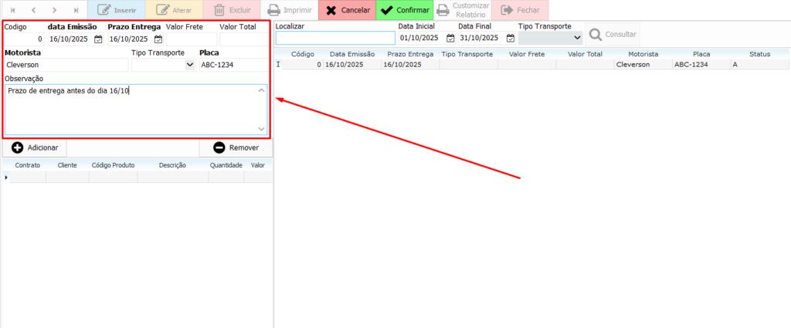Click the Confirmar button
This screenshot has width=791, height=328.
[x=405, y=10]
